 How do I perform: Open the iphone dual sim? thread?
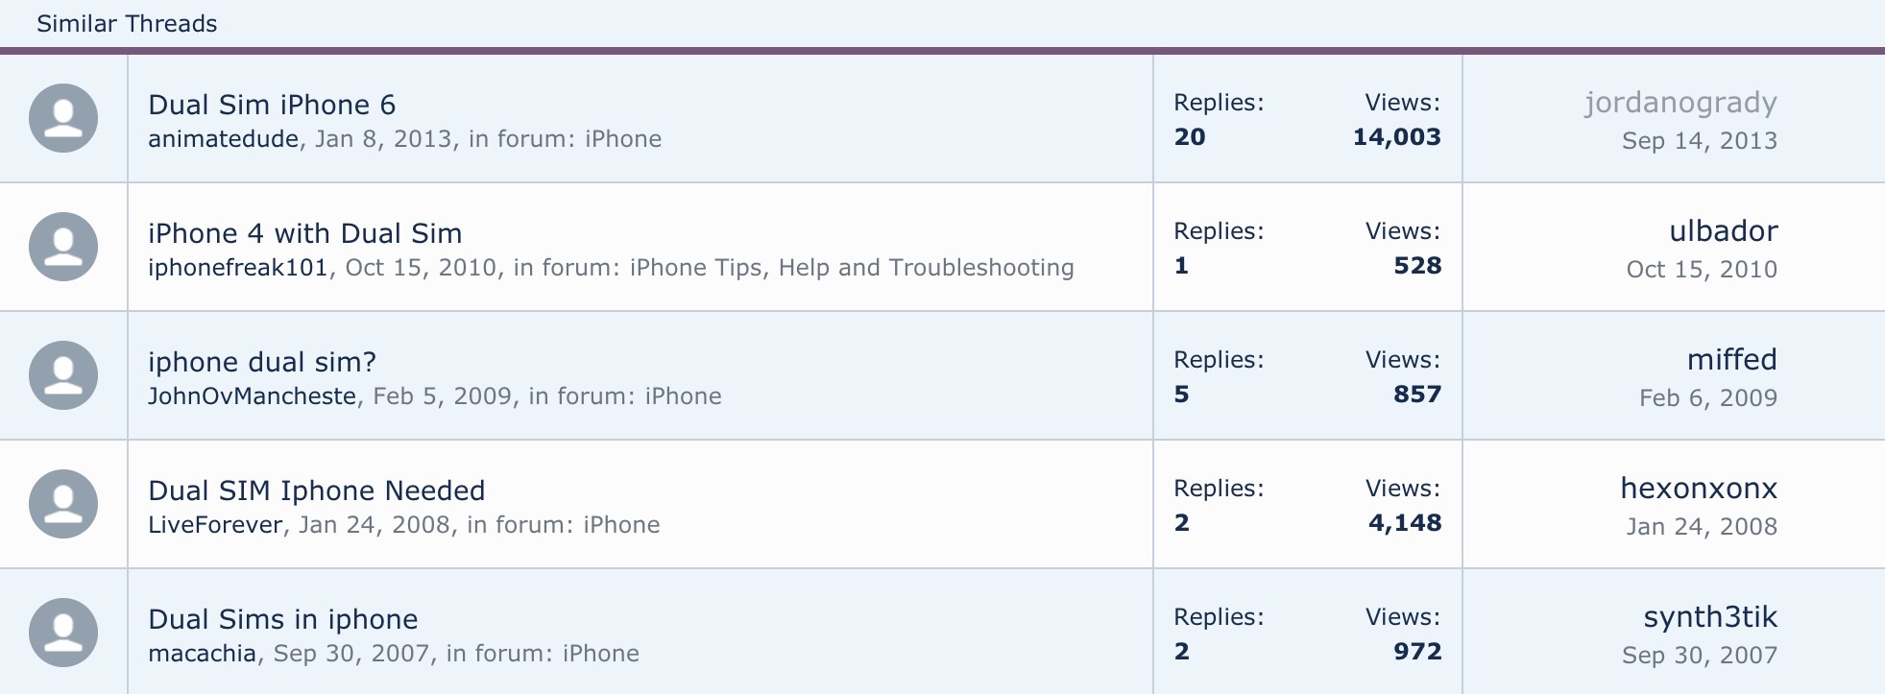261,362
